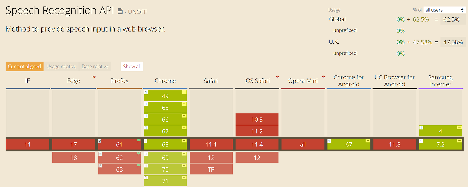
Task: Switch to Current aligned view
Action: pos(25,67)
